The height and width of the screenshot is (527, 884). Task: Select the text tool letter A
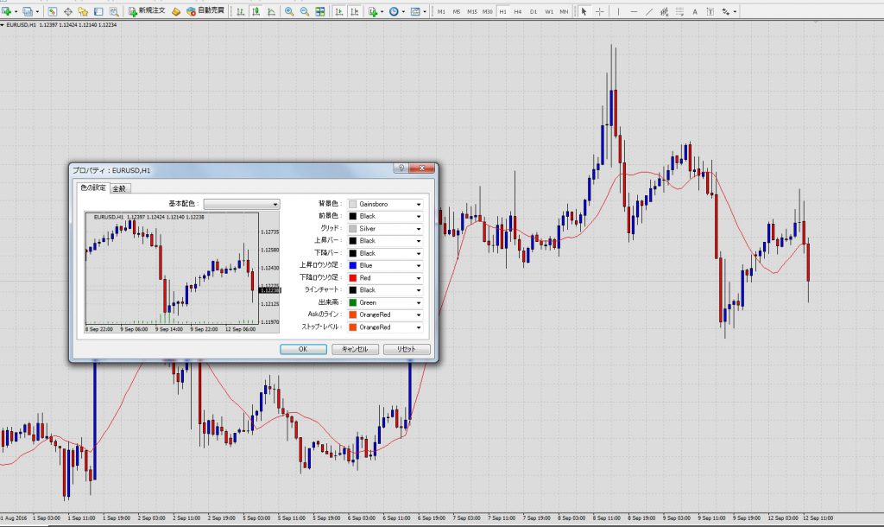click(x=695, y=11)
